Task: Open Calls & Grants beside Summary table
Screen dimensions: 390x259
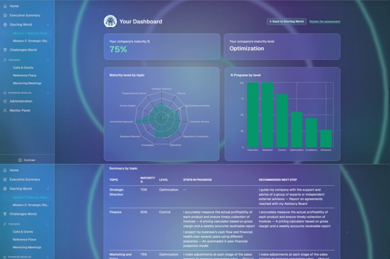Action: point(23,231)
